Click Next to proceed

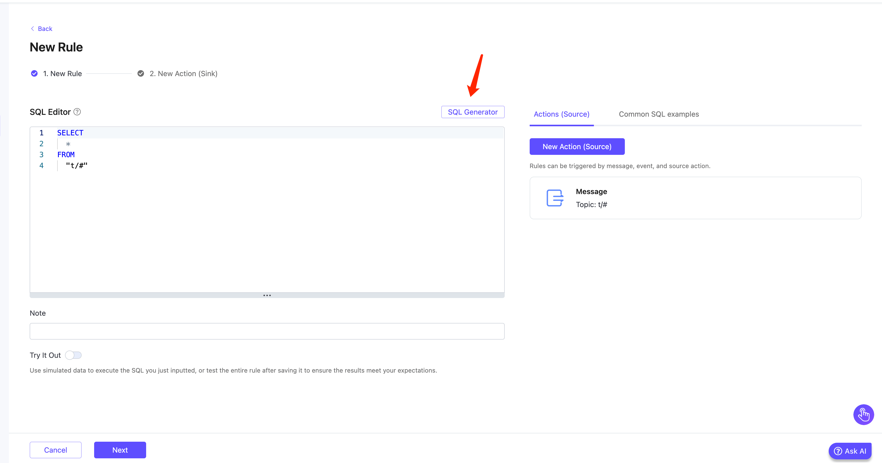(120, 450)
